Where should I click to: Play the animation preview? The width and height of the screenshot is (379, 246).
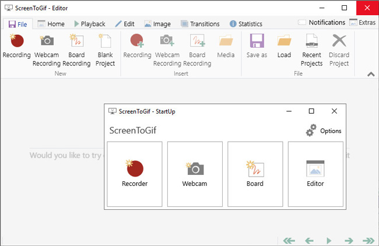pyautogui.click(x=329, y=241)
